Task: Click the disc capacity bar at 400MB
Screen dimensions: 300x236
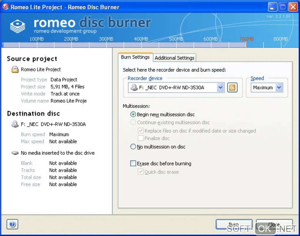Action: [x=141, y=45]
